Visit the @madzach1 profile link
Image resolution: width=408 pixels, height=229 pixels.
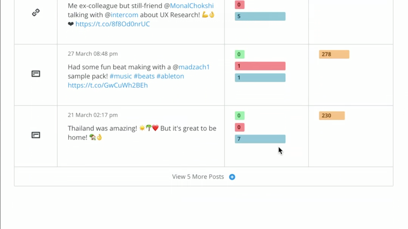194,67
